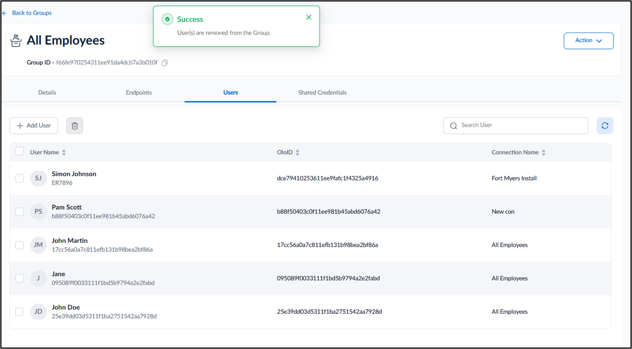Select the Users tab
Viewport: 632px width, 349px height.
point(230,93)
